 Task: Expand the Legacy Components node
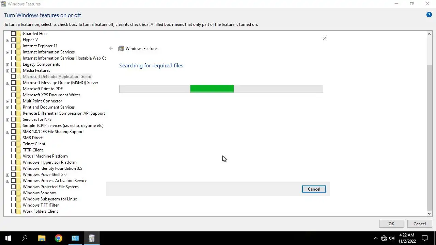coord(7,65)
